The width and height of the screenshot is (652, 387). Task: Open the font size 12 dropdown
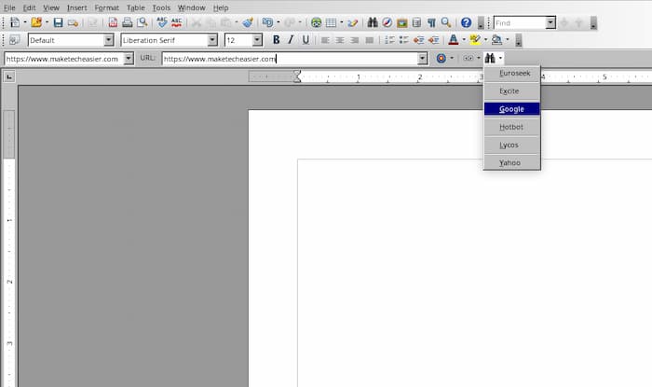point(256,40)
